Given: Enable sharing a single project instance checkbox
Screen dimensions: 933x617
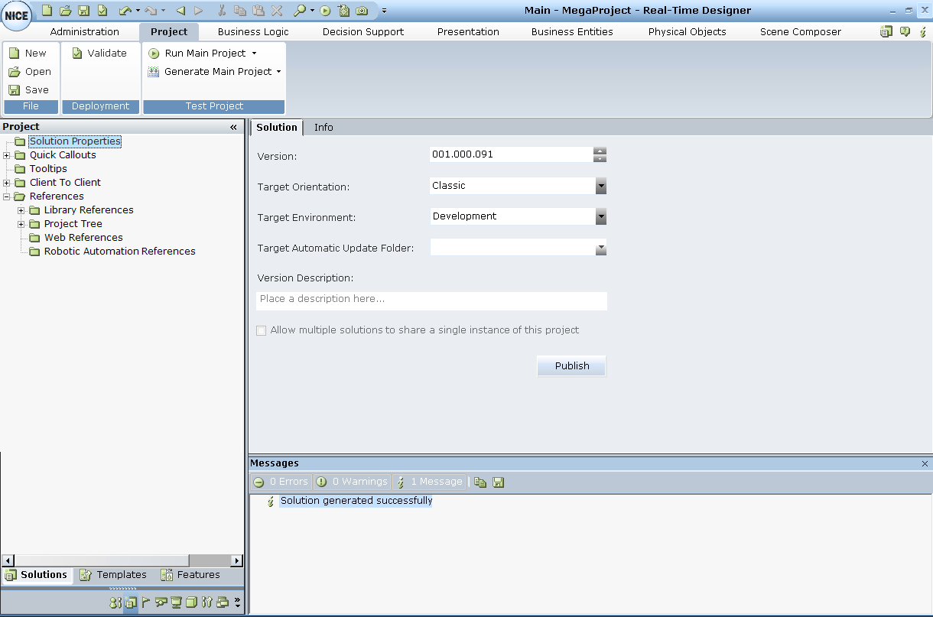Looking at the screenshot, I should (x=262, y=331).
